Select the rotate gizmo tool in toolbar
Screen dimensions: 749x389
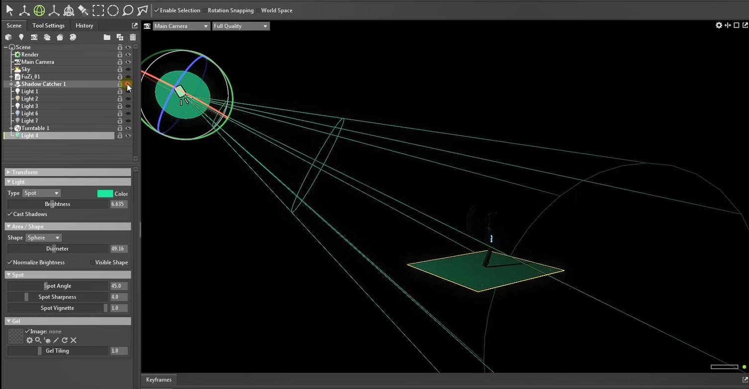(39, 10)
